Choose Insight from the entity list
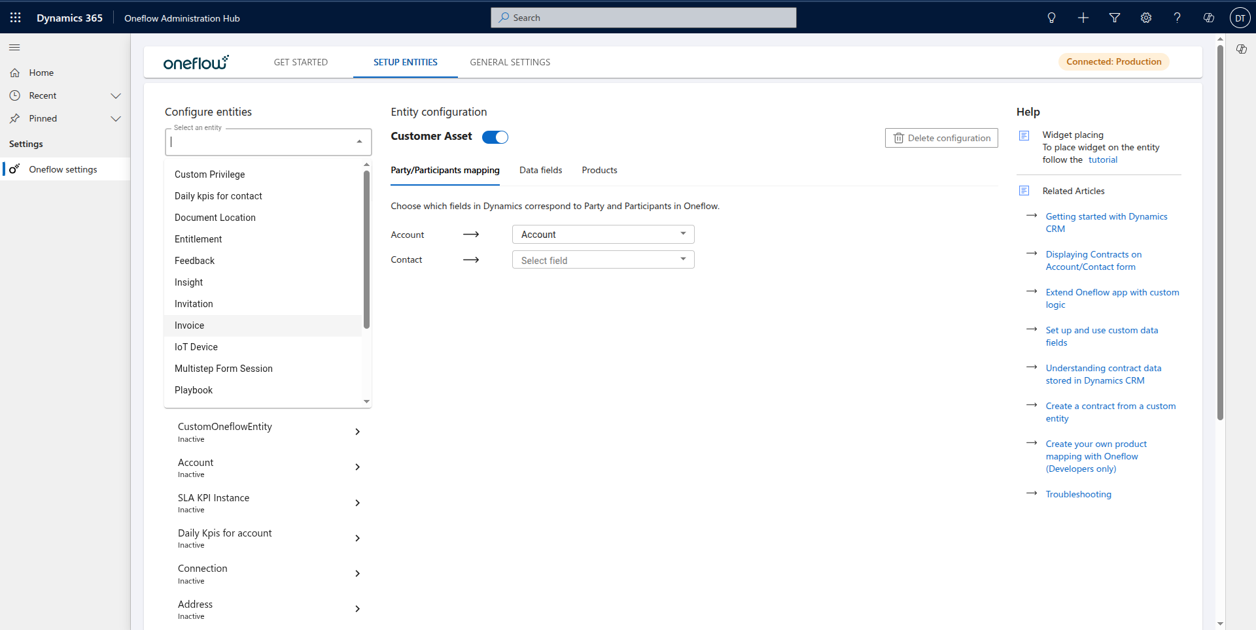The width and height of the screenshot is (1256, 630). (x=263, y=282)
